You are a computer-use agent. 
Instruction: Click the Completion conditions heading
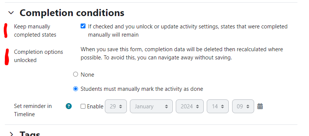(x=72, y=13)
